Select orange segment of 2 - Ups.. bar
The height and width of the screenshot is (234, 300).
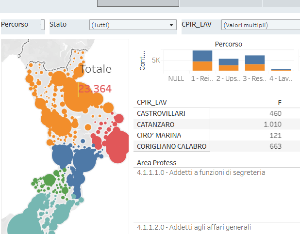[x=229, y=68]
